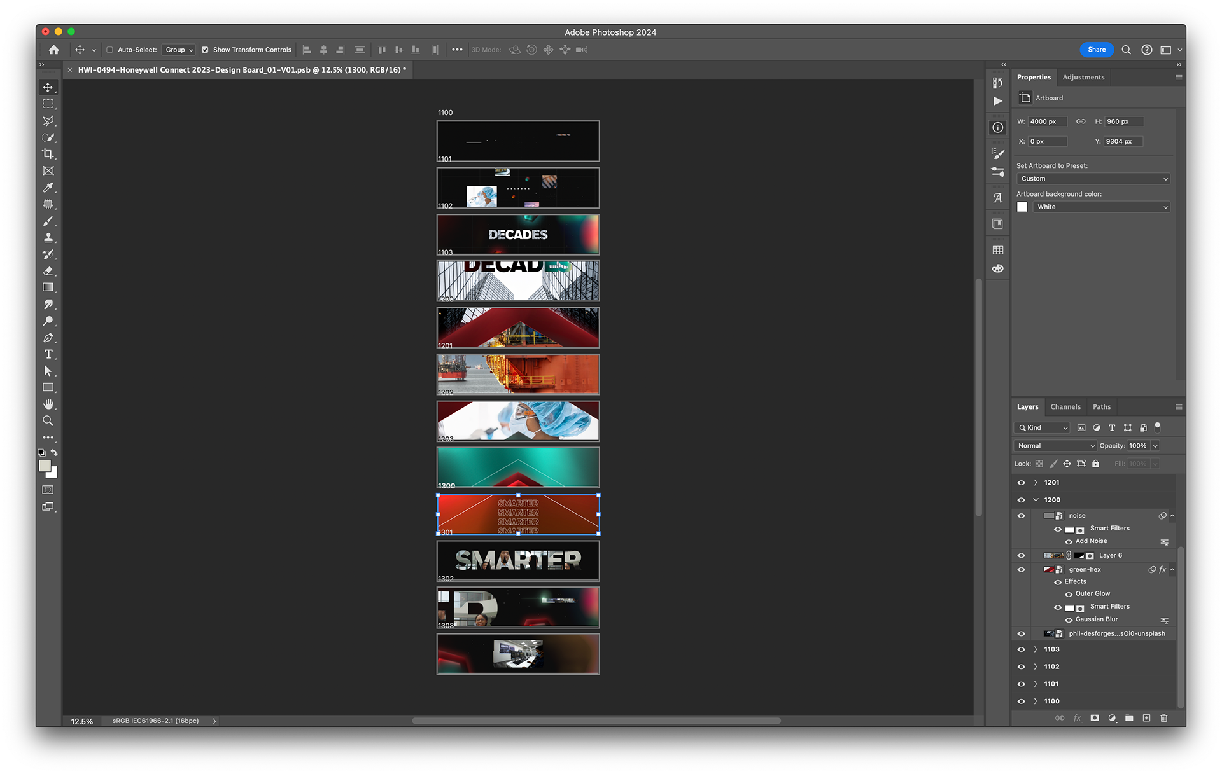Open the Kind filter dropdown
Screen dimensions: 1222x774
[x=1042, y=428]
